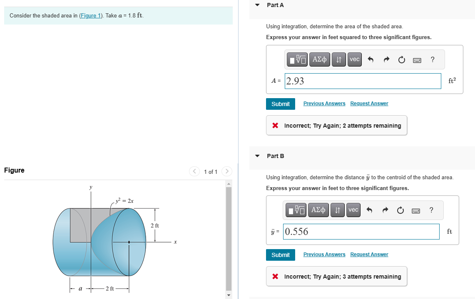
Task: Edit the ȳ answer input field
Action: coord(361,232)
